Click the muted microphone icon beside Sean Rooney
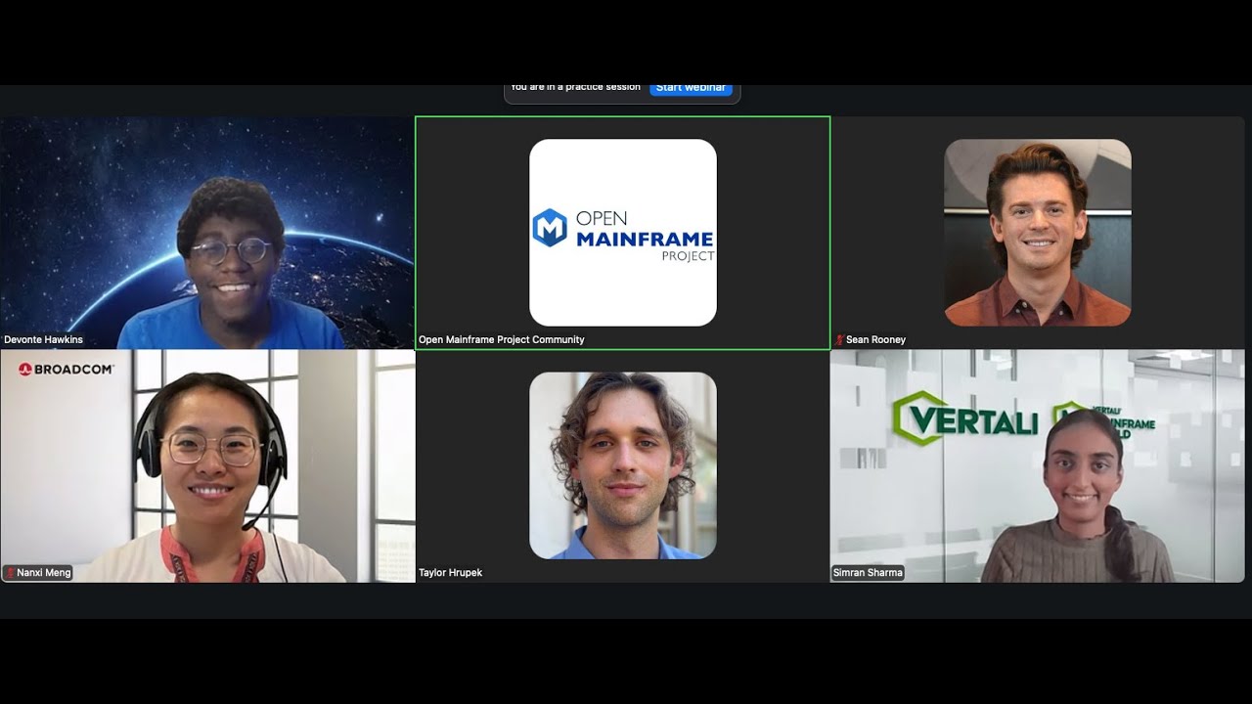The width and height of the screenshot is (1252, 704). tap(839, 340)
